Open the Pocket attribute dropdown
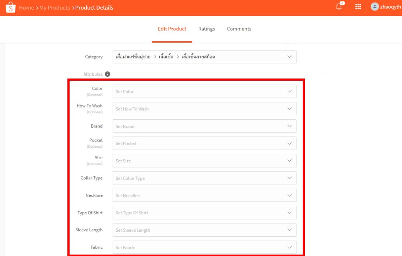This screenshot has width=402, height=256. (x=204, y=143)
